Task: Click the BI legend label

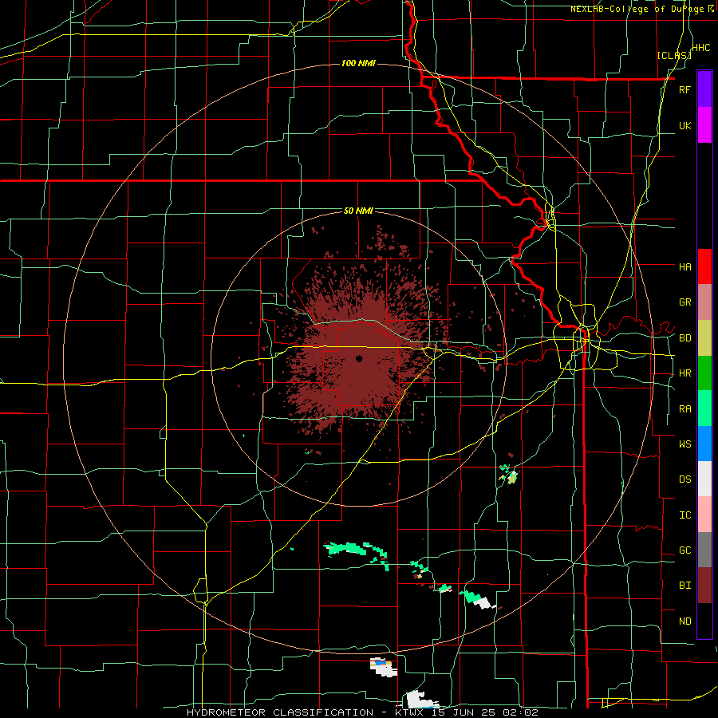Action: pos(685,586)
